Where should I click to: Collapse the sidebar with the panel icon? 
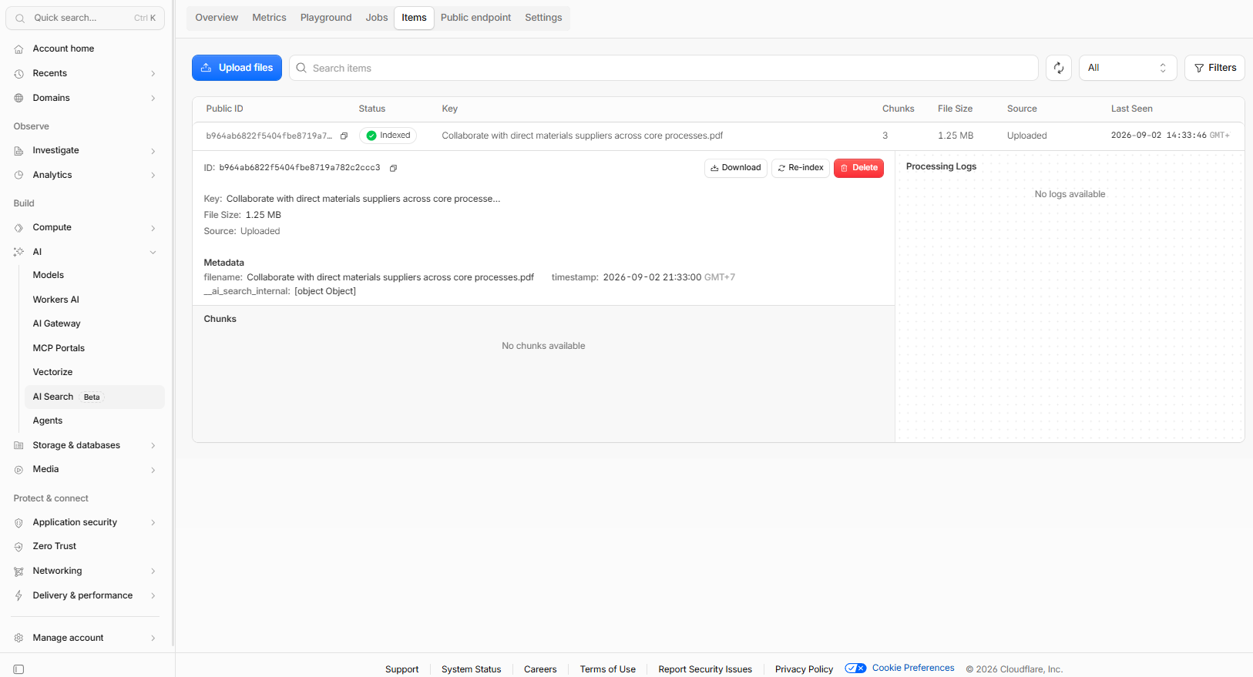(x=18, y=669)
